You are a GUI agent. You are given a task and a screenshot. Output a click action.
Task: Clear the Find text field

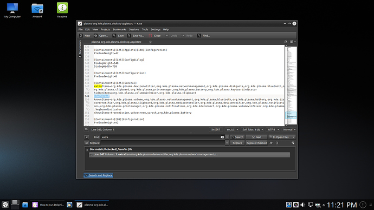[222, 137]
